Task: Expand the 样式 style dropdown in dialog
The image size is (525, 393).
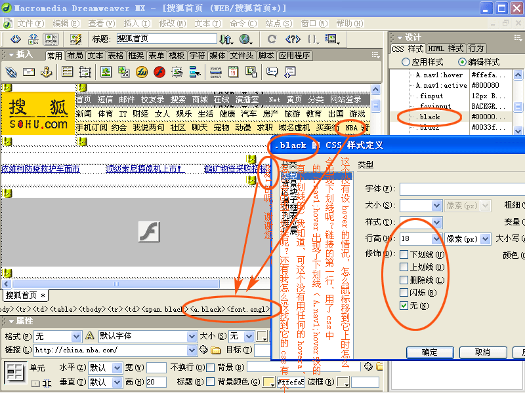Action: (x=436, y=223)
